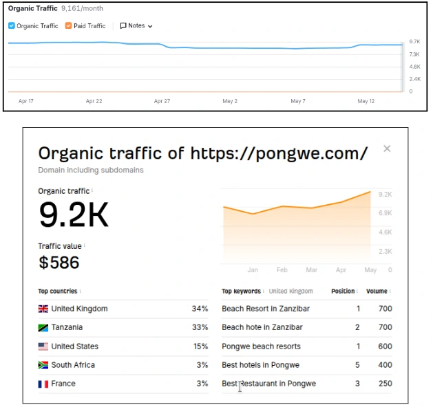Click the United States flag icon
This screenshot has height=407, width=433.
43,346
